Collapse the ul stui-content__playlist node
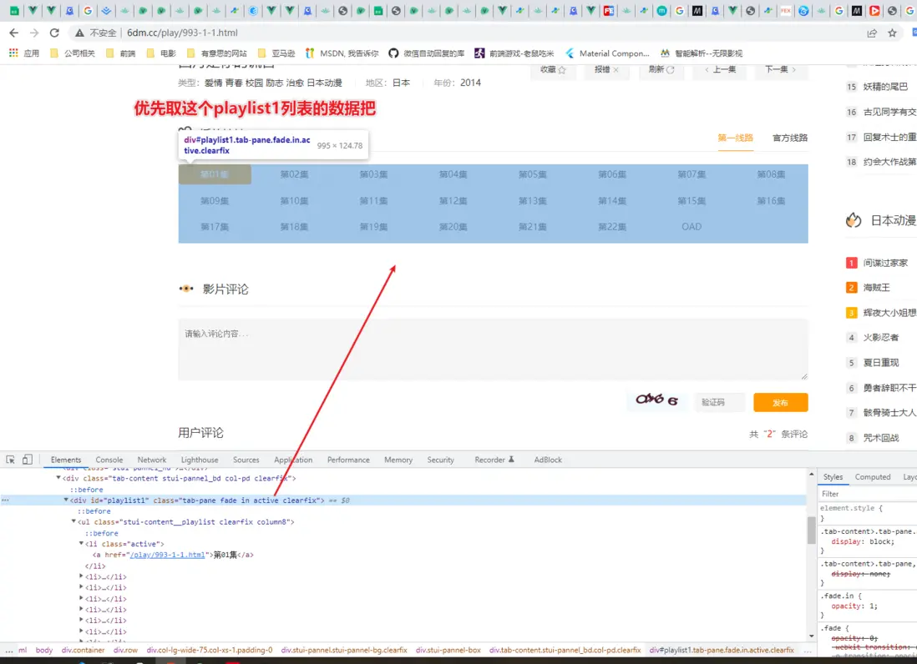 point(73,521)
